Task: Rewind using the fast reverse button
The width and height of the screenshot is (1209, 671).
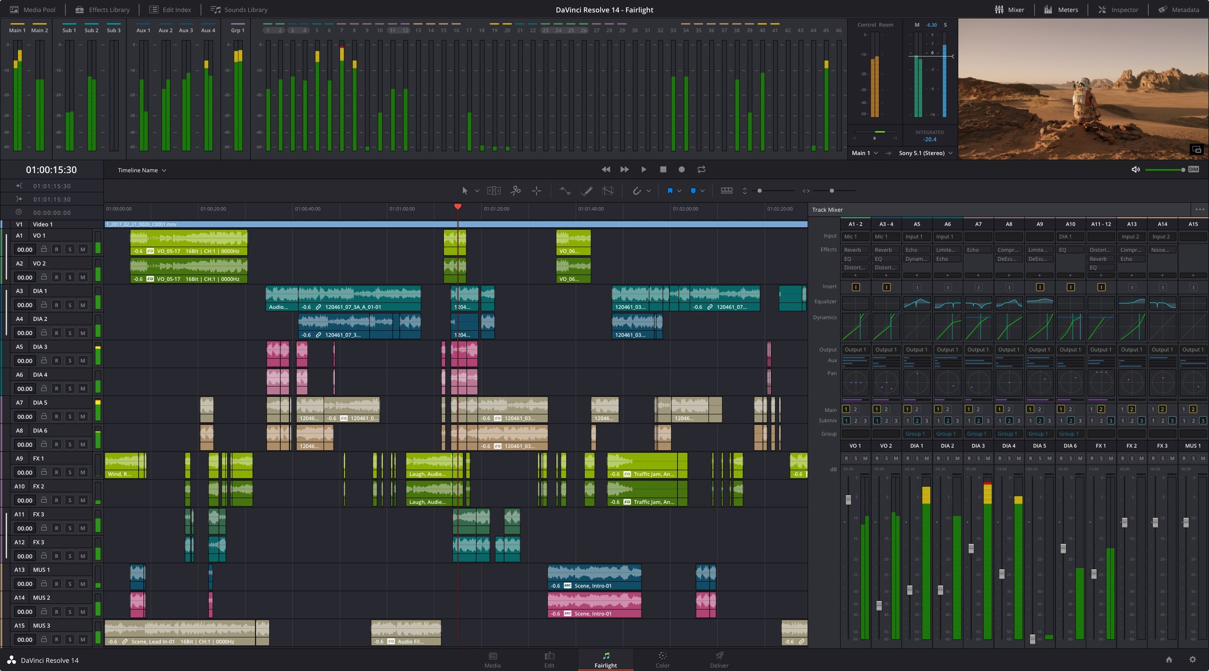Action: (606, 169)
